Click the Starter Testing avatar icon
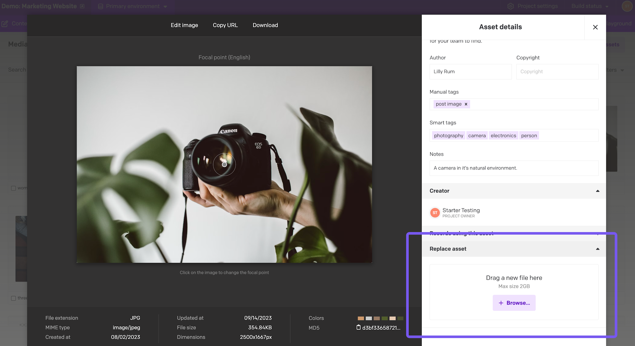The height and width of the screenshot is (346, 635). coord(435,213)
